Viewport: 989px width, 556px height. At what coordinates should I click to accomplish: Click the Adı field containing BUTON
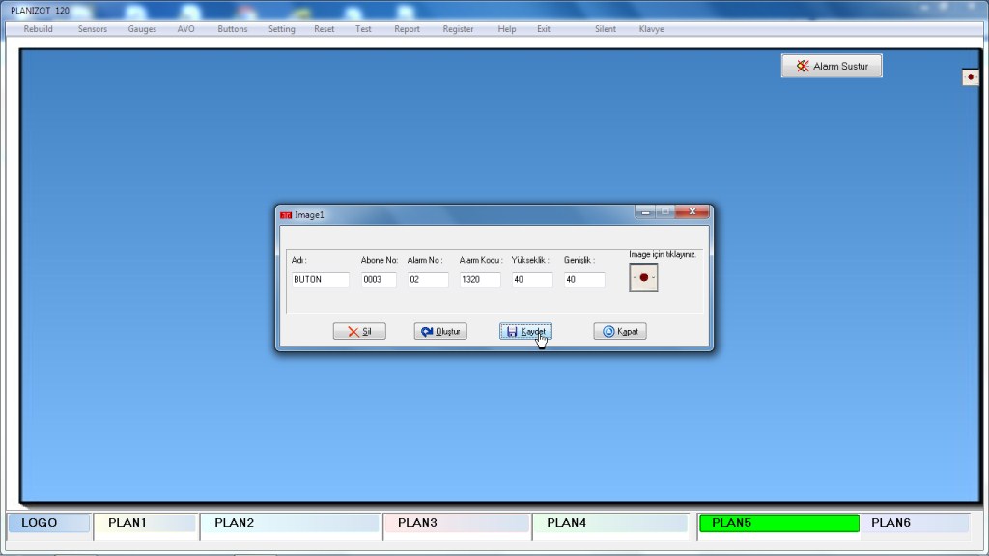coord(320,280)
